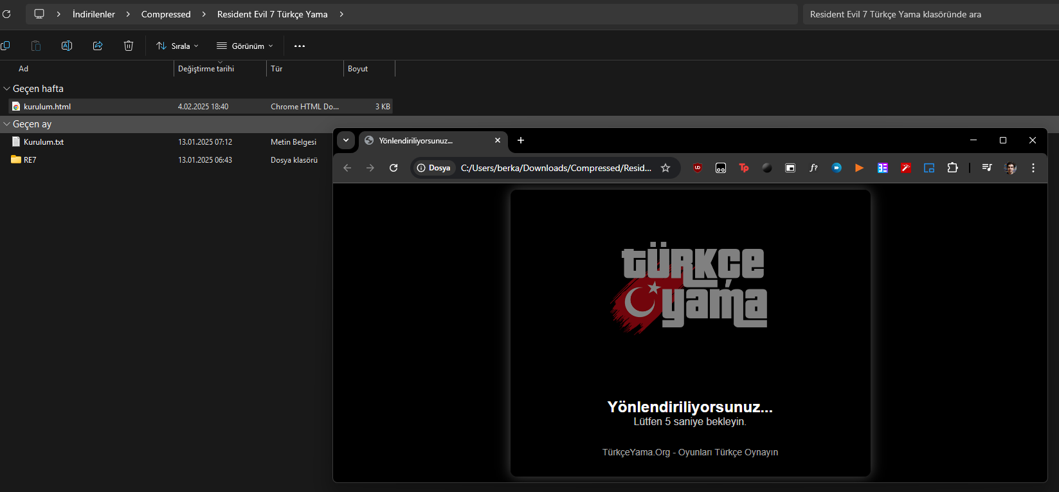Open the Sırala sort dropdown

click(177, 46)
